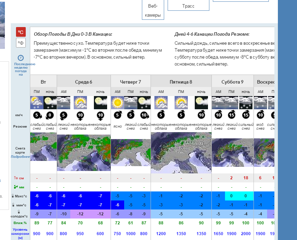Select the Суббота 9 day header

click(233, 82)
